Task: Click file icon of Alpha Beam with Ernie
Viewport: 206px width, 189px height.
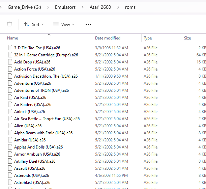Action: click(10, 133)
